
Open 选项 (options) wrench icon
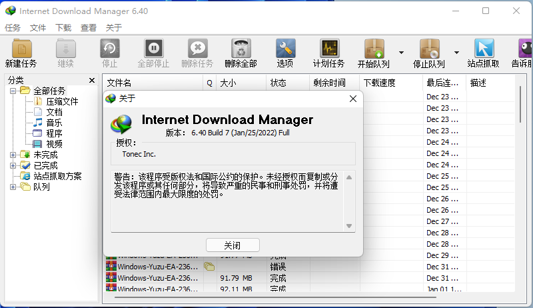coord(285,48)
